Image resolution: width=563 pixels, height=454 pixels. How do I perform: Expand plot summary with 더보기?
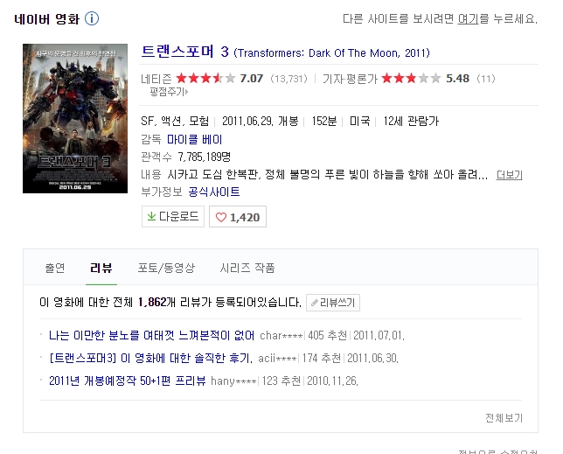(509, 175)
